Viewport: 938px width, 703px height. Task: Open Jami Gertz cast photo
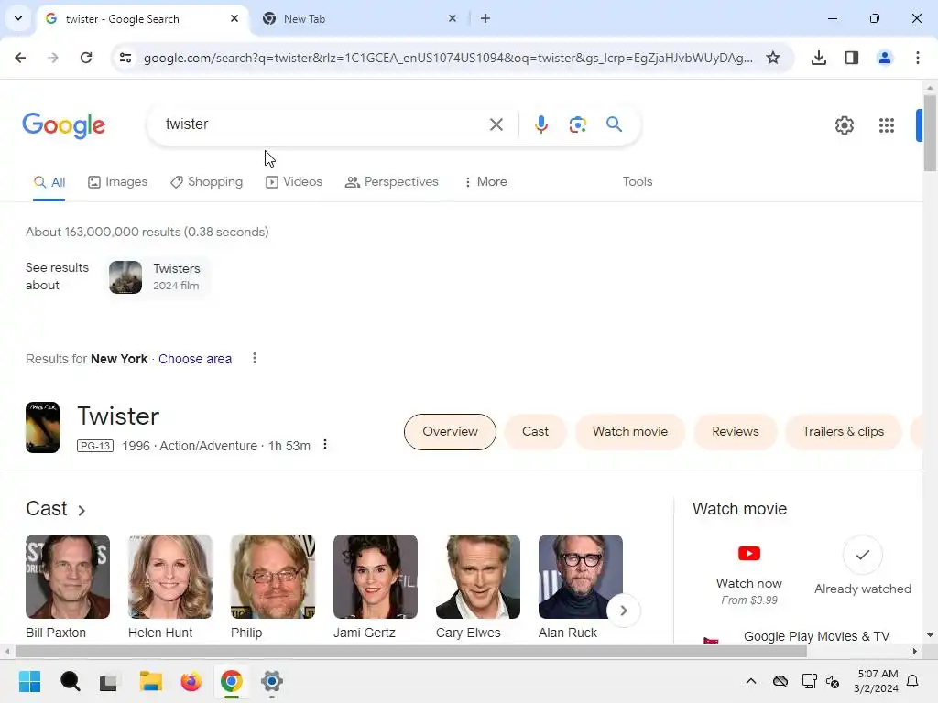376,577
